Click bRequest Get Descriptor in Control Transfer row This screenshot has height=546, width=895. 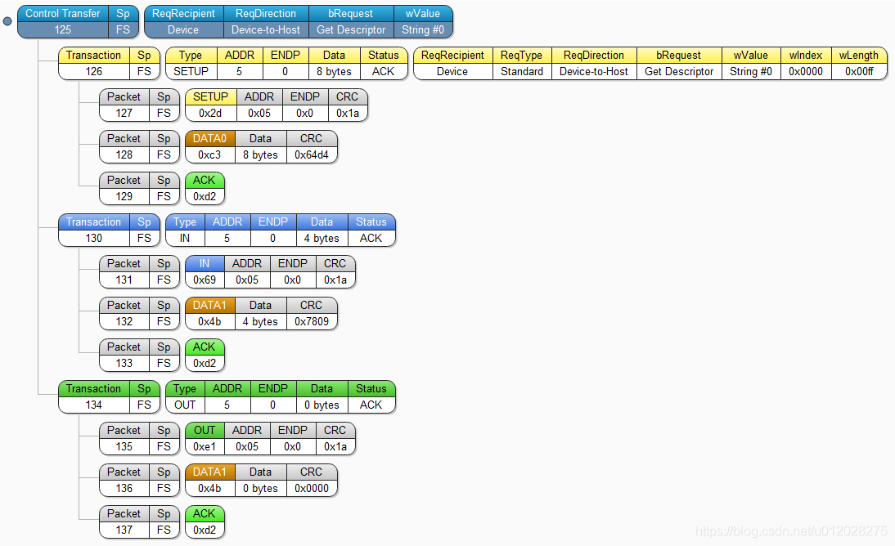click(351, 22)
